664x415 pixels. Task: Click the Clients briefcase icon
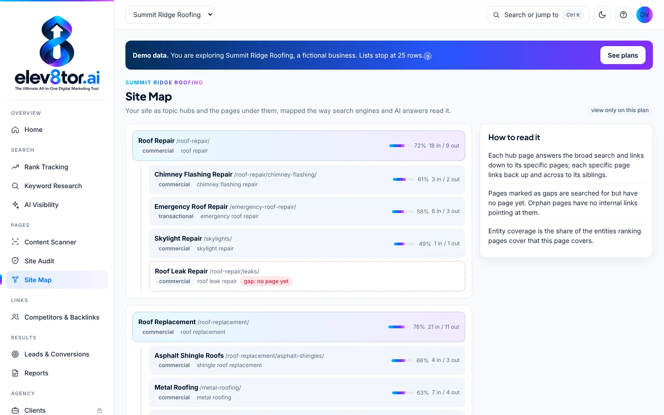click(x=15, y=410)
